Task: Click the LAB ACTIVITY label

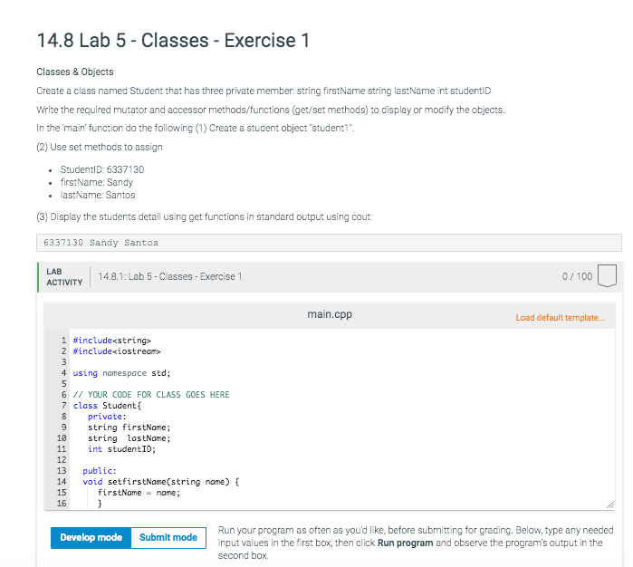Action: [64, 277]
